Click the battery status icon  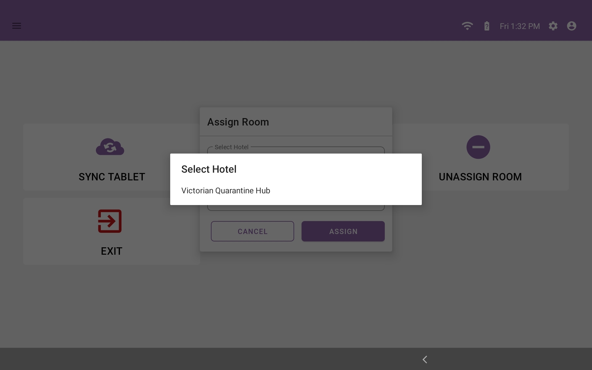tap(487, 26)
